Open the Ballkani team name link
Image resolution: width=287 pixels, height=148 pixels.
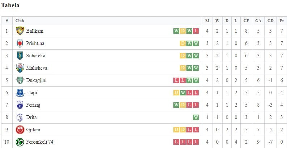point(35,31)
